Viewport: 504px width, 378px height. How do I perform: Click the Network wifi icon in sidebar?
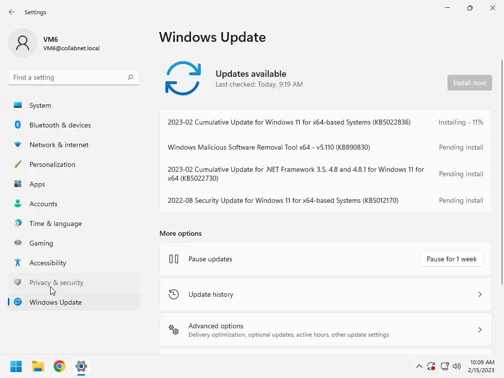click(18, 145)
